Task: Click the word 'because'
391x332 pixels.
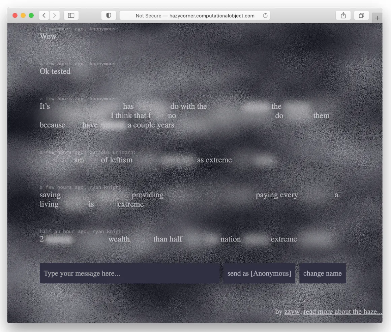Action: (x=52, y=125)
